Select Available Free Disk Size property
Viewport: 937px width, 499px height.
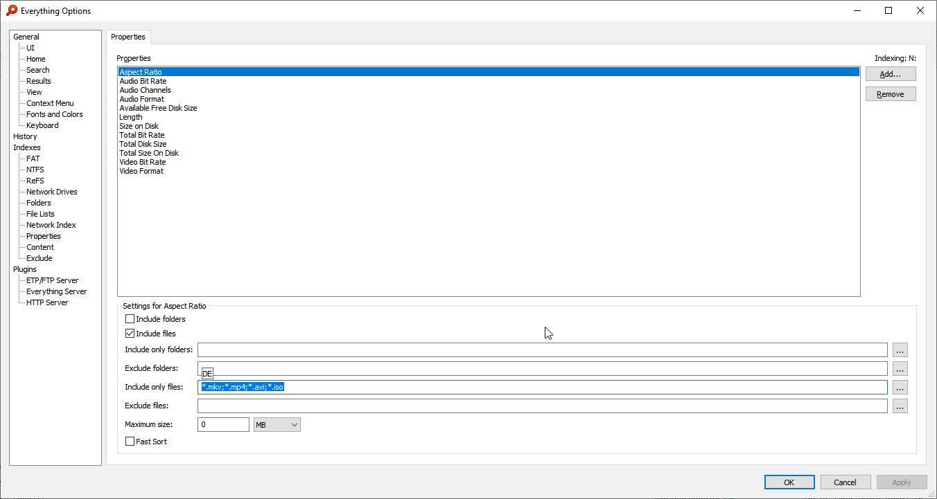[489, 108]
